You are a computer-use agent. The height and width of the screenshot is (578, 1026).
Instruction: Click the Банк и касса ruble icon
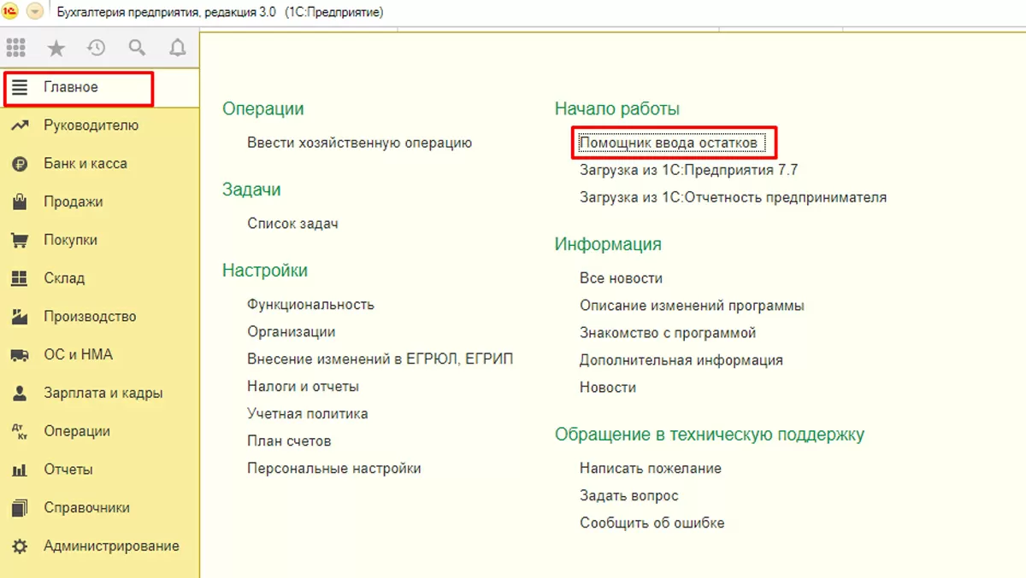coord(20,164)
